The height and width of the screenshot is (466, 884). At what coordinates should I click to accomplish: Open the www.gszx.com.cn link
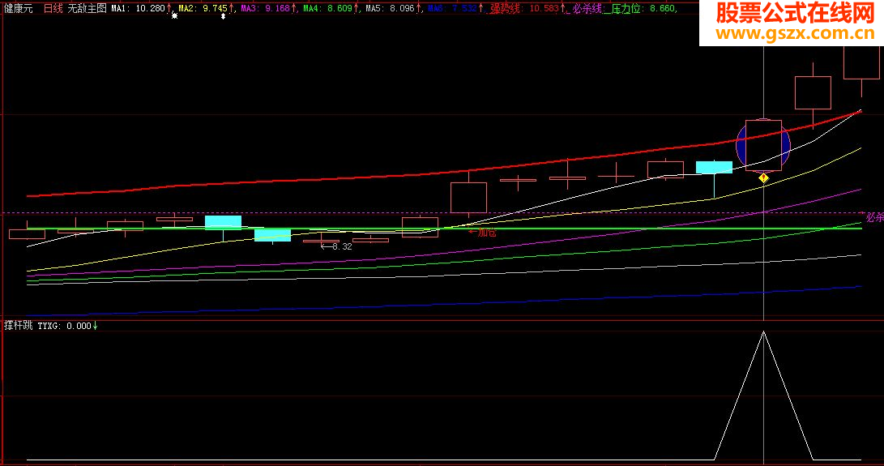(794, 33)
